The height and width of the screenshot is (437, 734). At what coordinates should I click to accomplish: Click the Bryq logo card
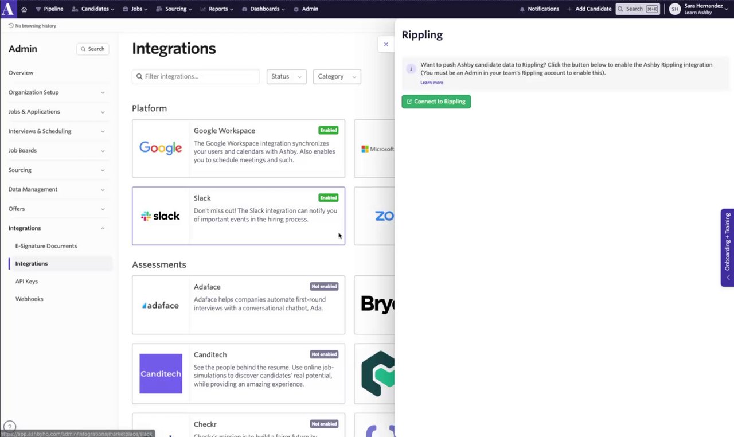point(375,305)
